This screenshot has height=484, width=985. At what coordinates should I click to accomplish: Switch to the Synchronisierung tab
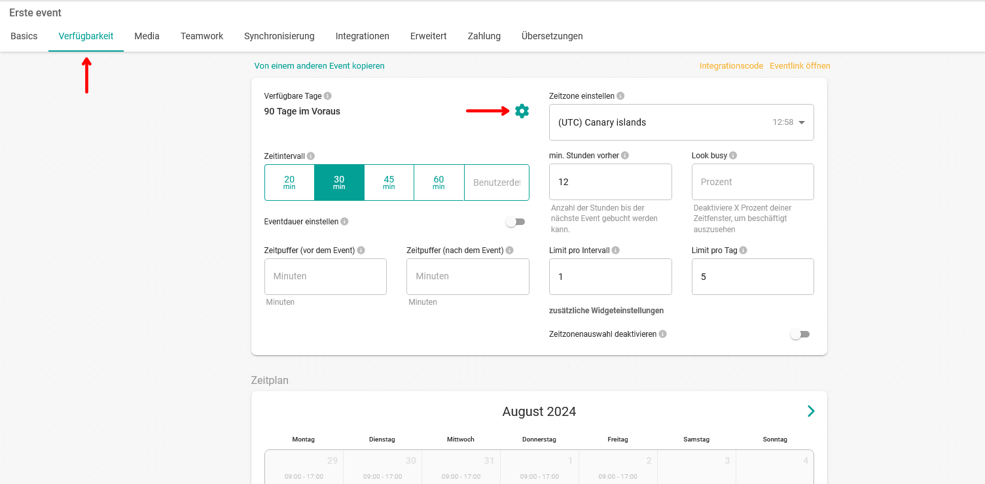(279, 36)
